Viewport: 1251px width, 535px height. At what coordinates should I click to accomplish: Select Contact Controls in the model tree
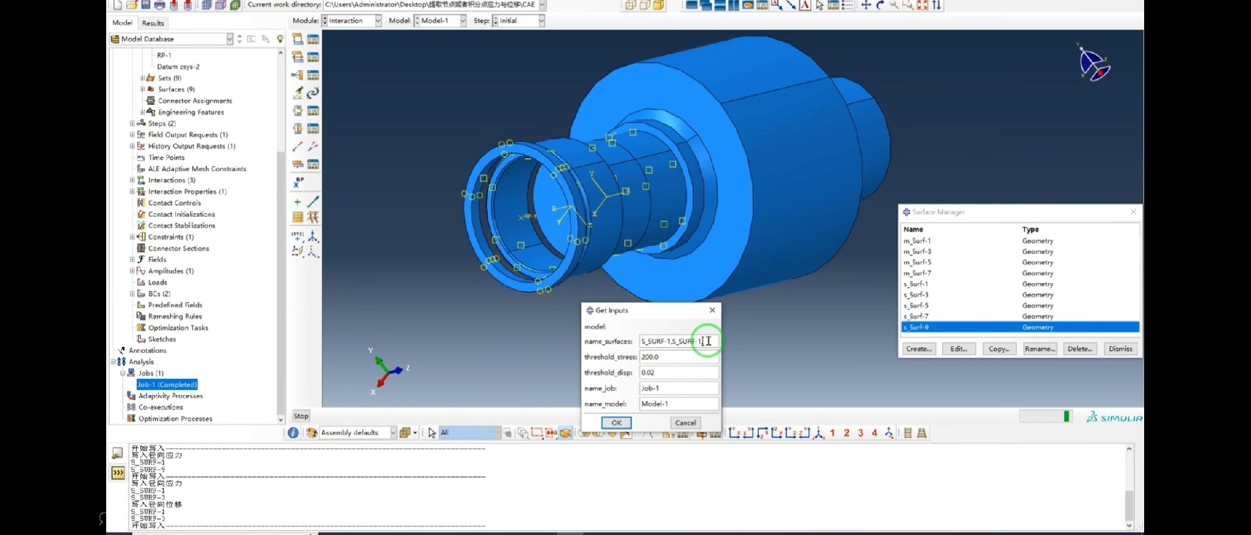pyautogui.click(x=175, y=203)
